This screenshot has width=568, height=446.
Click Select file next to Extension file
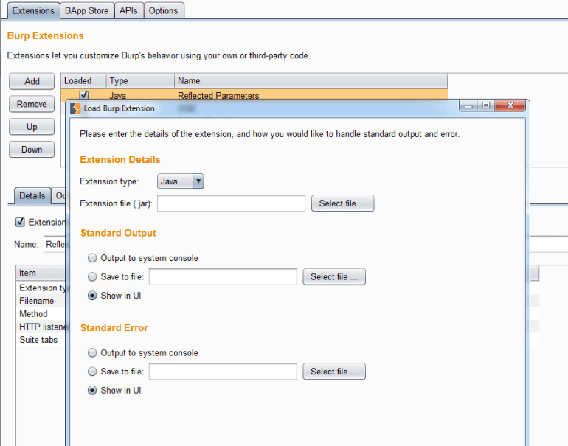coord(342,203)
